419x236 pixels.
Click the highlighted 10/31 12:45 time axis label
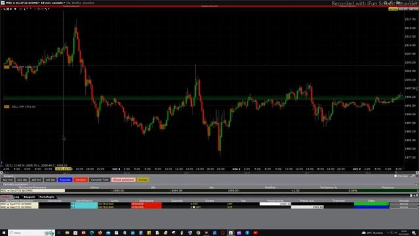[64, 169]
